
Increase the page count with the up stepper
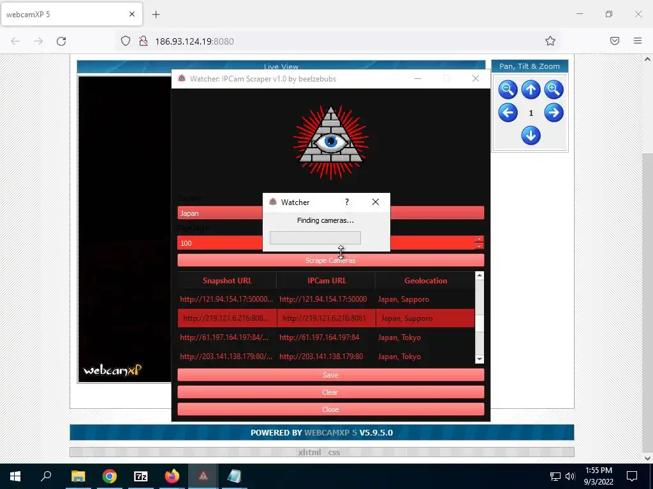click(480, 239)
